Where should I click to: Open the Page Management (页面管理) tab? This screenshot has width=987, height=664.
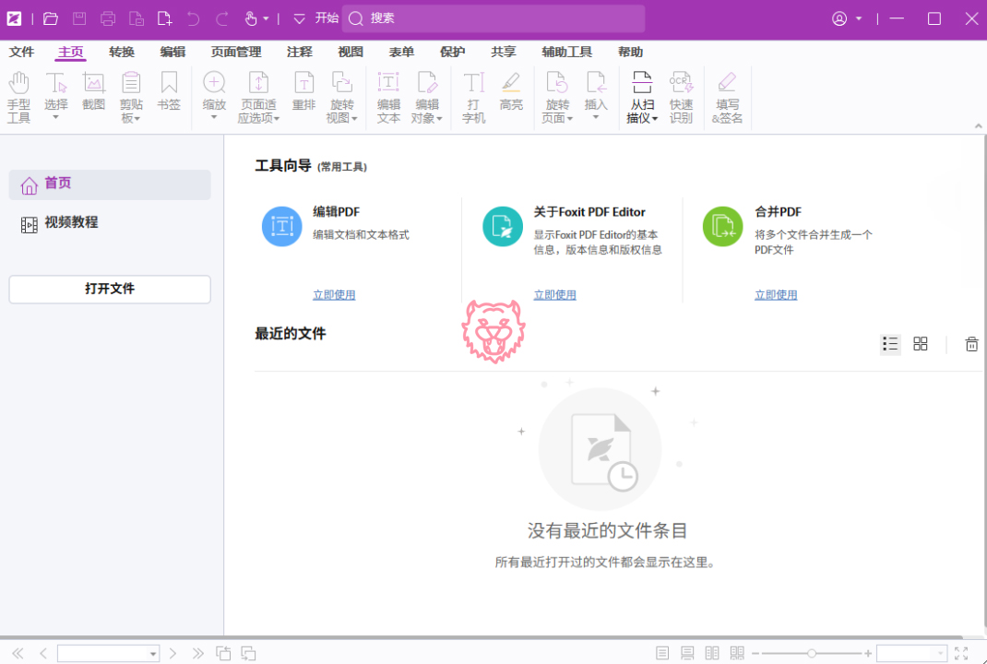[x=236, y=53]
